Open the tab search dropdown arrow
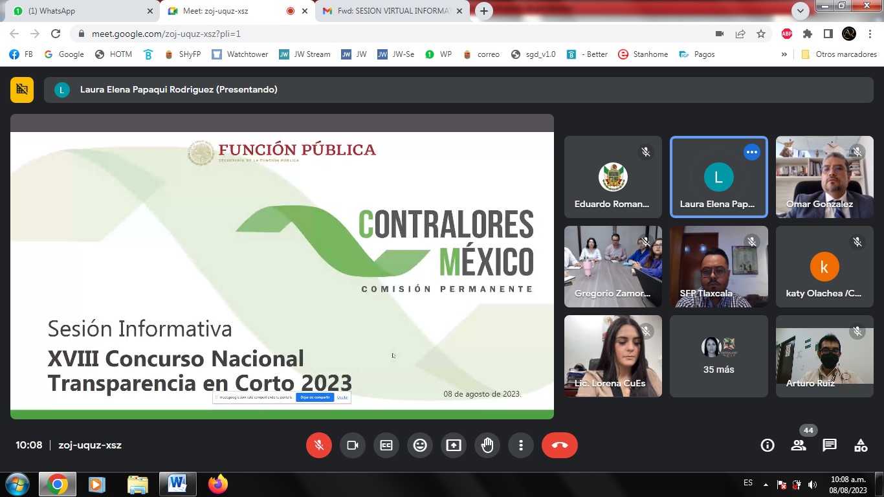Image resolution: width=884 pixels, height=497 pixels. click(x=801, y=10)
